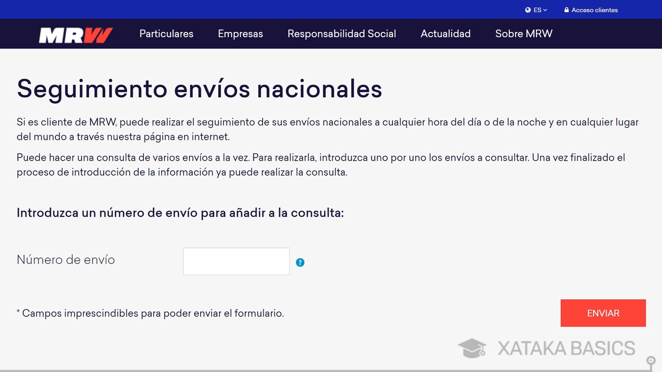
Task: Open the Acceso clientes link
Action: (594, 10)
